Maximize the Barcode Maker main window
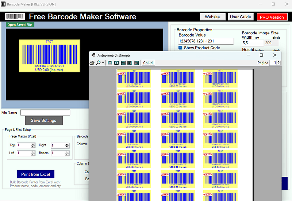This screenshot has height=201, width=292. pos(273,4)
